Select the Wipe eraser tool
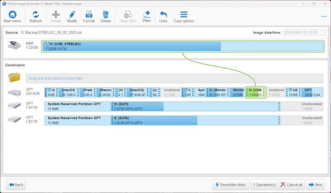Viewport: 331px width, 193px height. [x=146, y=14]
